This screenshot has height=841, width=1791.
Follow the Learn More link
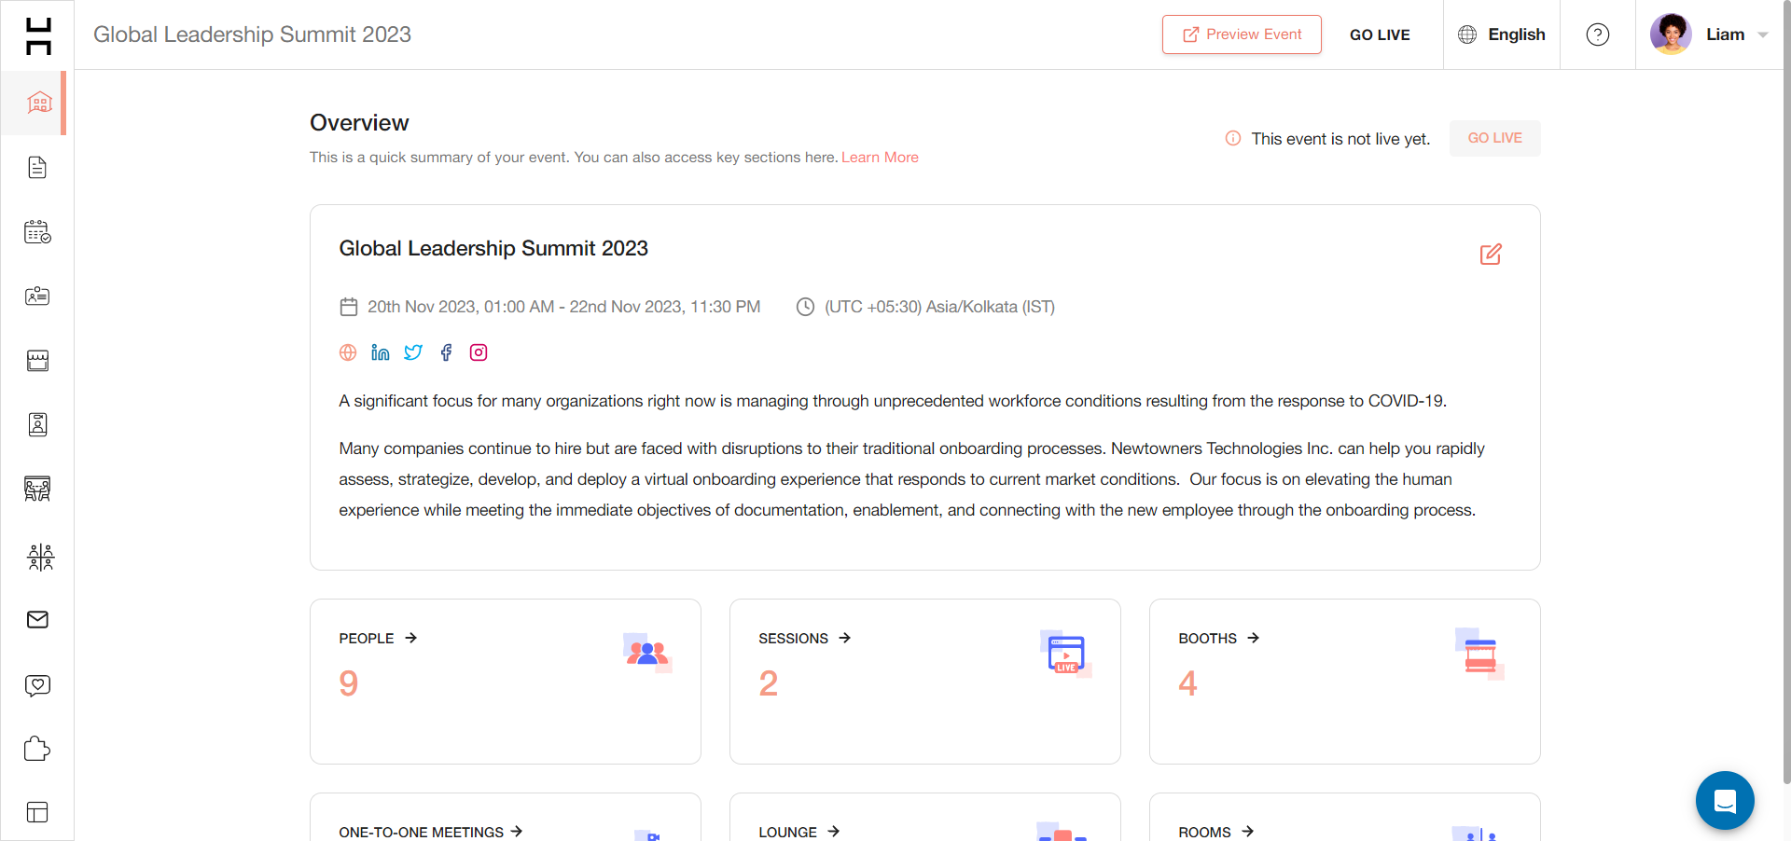point(880,158)
